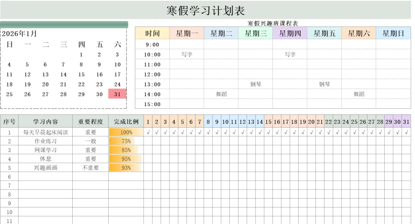Select the 兴趣画画 task cell

(x=45, y=168)
